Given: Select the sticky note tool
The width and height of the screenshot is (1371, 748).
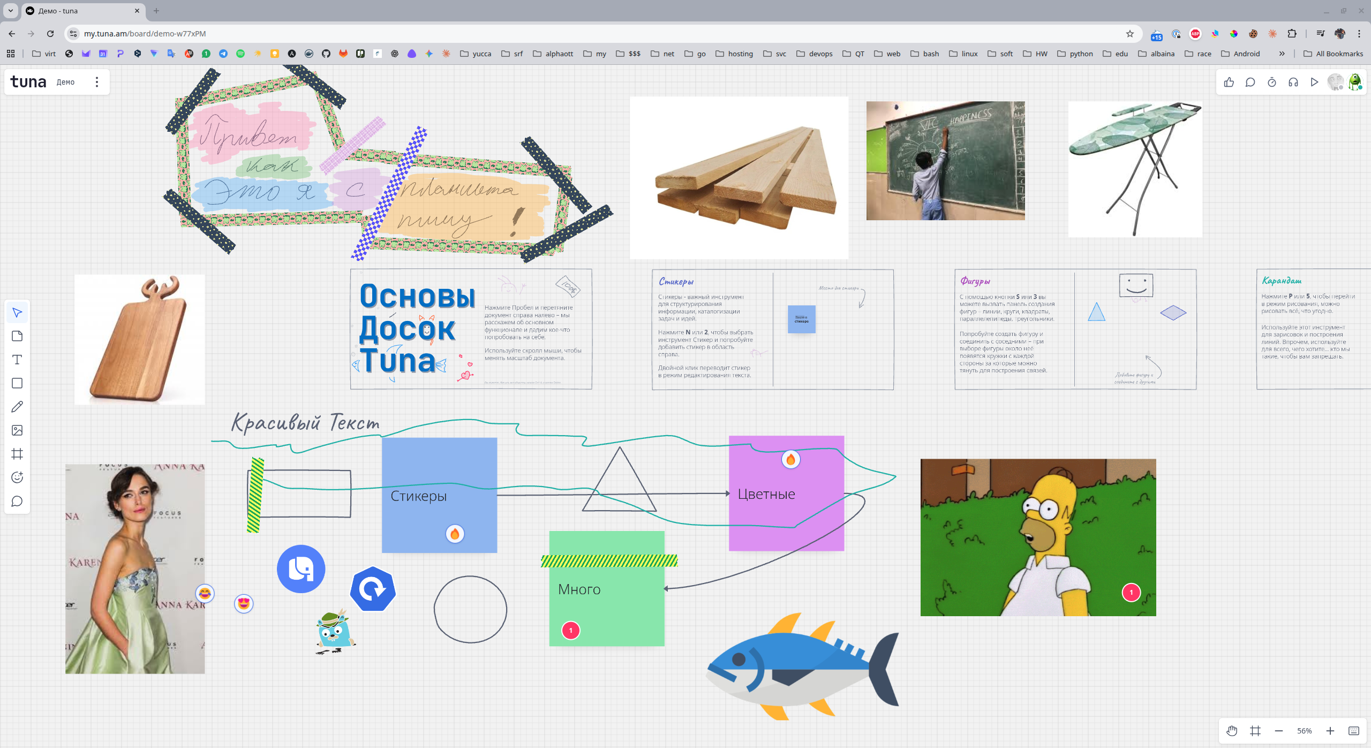Looking at the screenshot, I should [17, 336].
